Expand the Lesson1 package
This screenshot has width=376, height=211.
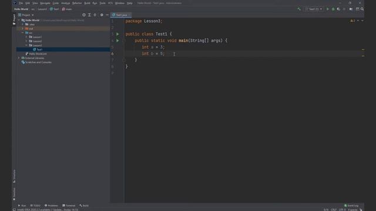[x=26, y=37]
